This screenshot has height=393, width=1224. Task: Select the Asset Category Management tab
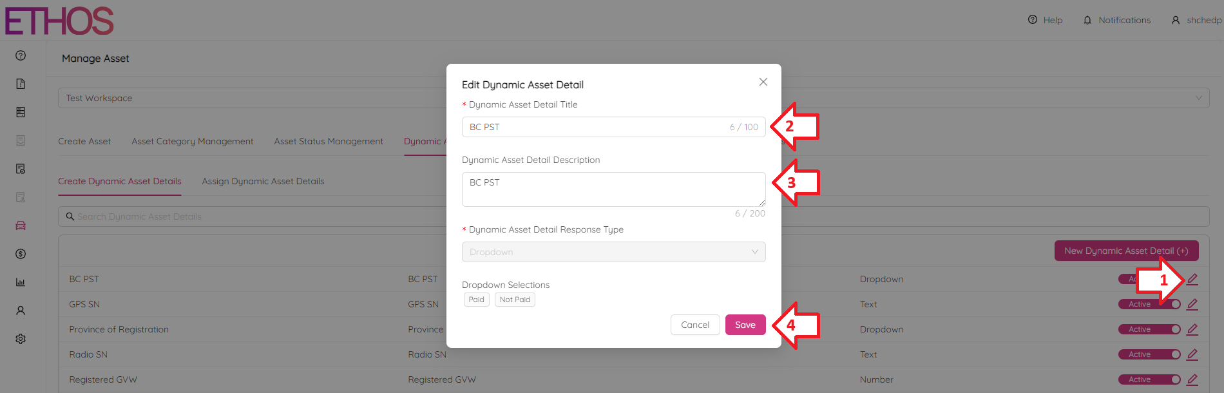[x=192, y=141]
